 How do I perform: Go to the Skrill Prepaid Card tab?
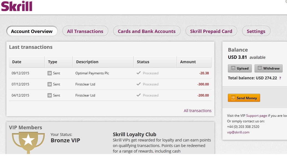coord(211,31)
